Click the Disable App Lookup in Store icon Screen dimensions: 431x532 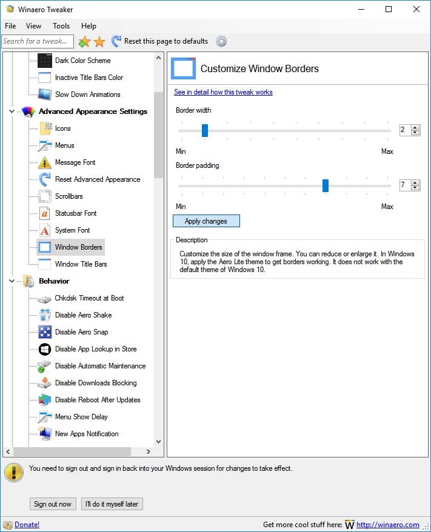pyautogui.click(x=45, y=349)
